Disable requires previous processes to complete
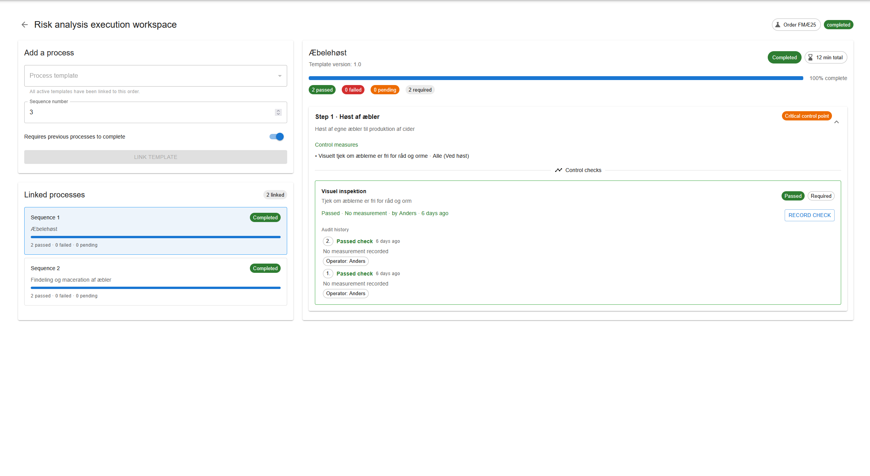The image size is (870, 476). pos(276,136)
